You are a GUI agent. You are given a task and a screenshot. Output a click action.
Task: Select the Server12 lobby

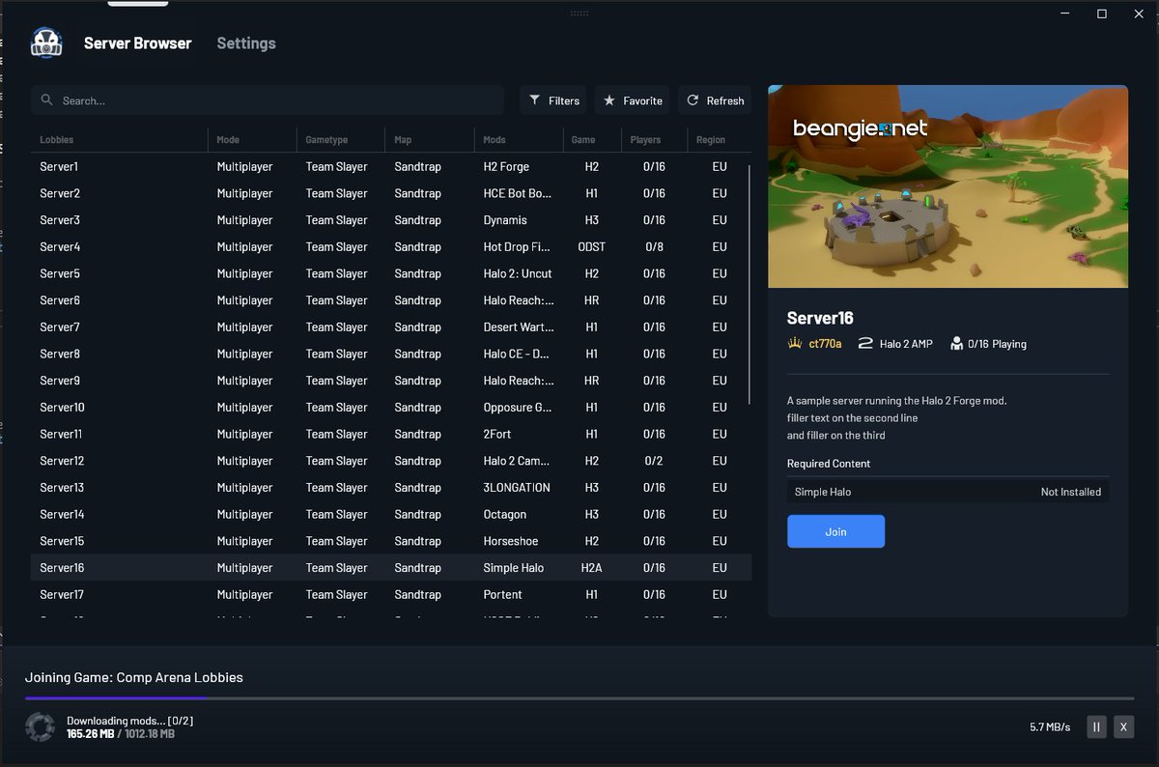[x=390, y=461]
